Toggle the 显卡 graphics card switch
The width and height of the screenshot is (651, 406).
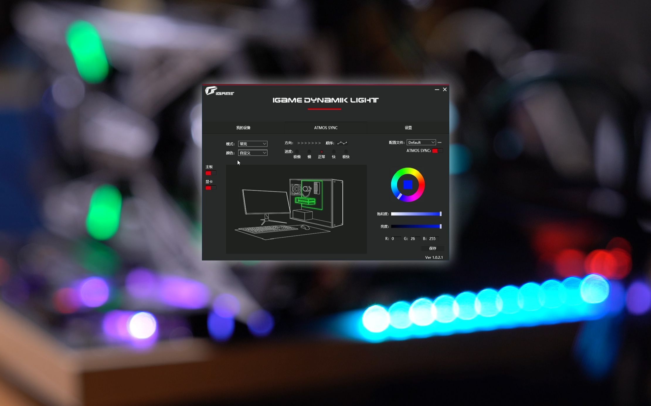point(210,188)
